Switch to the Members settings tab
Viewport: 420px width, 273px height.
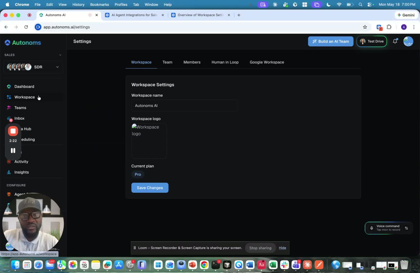point(192,62)
